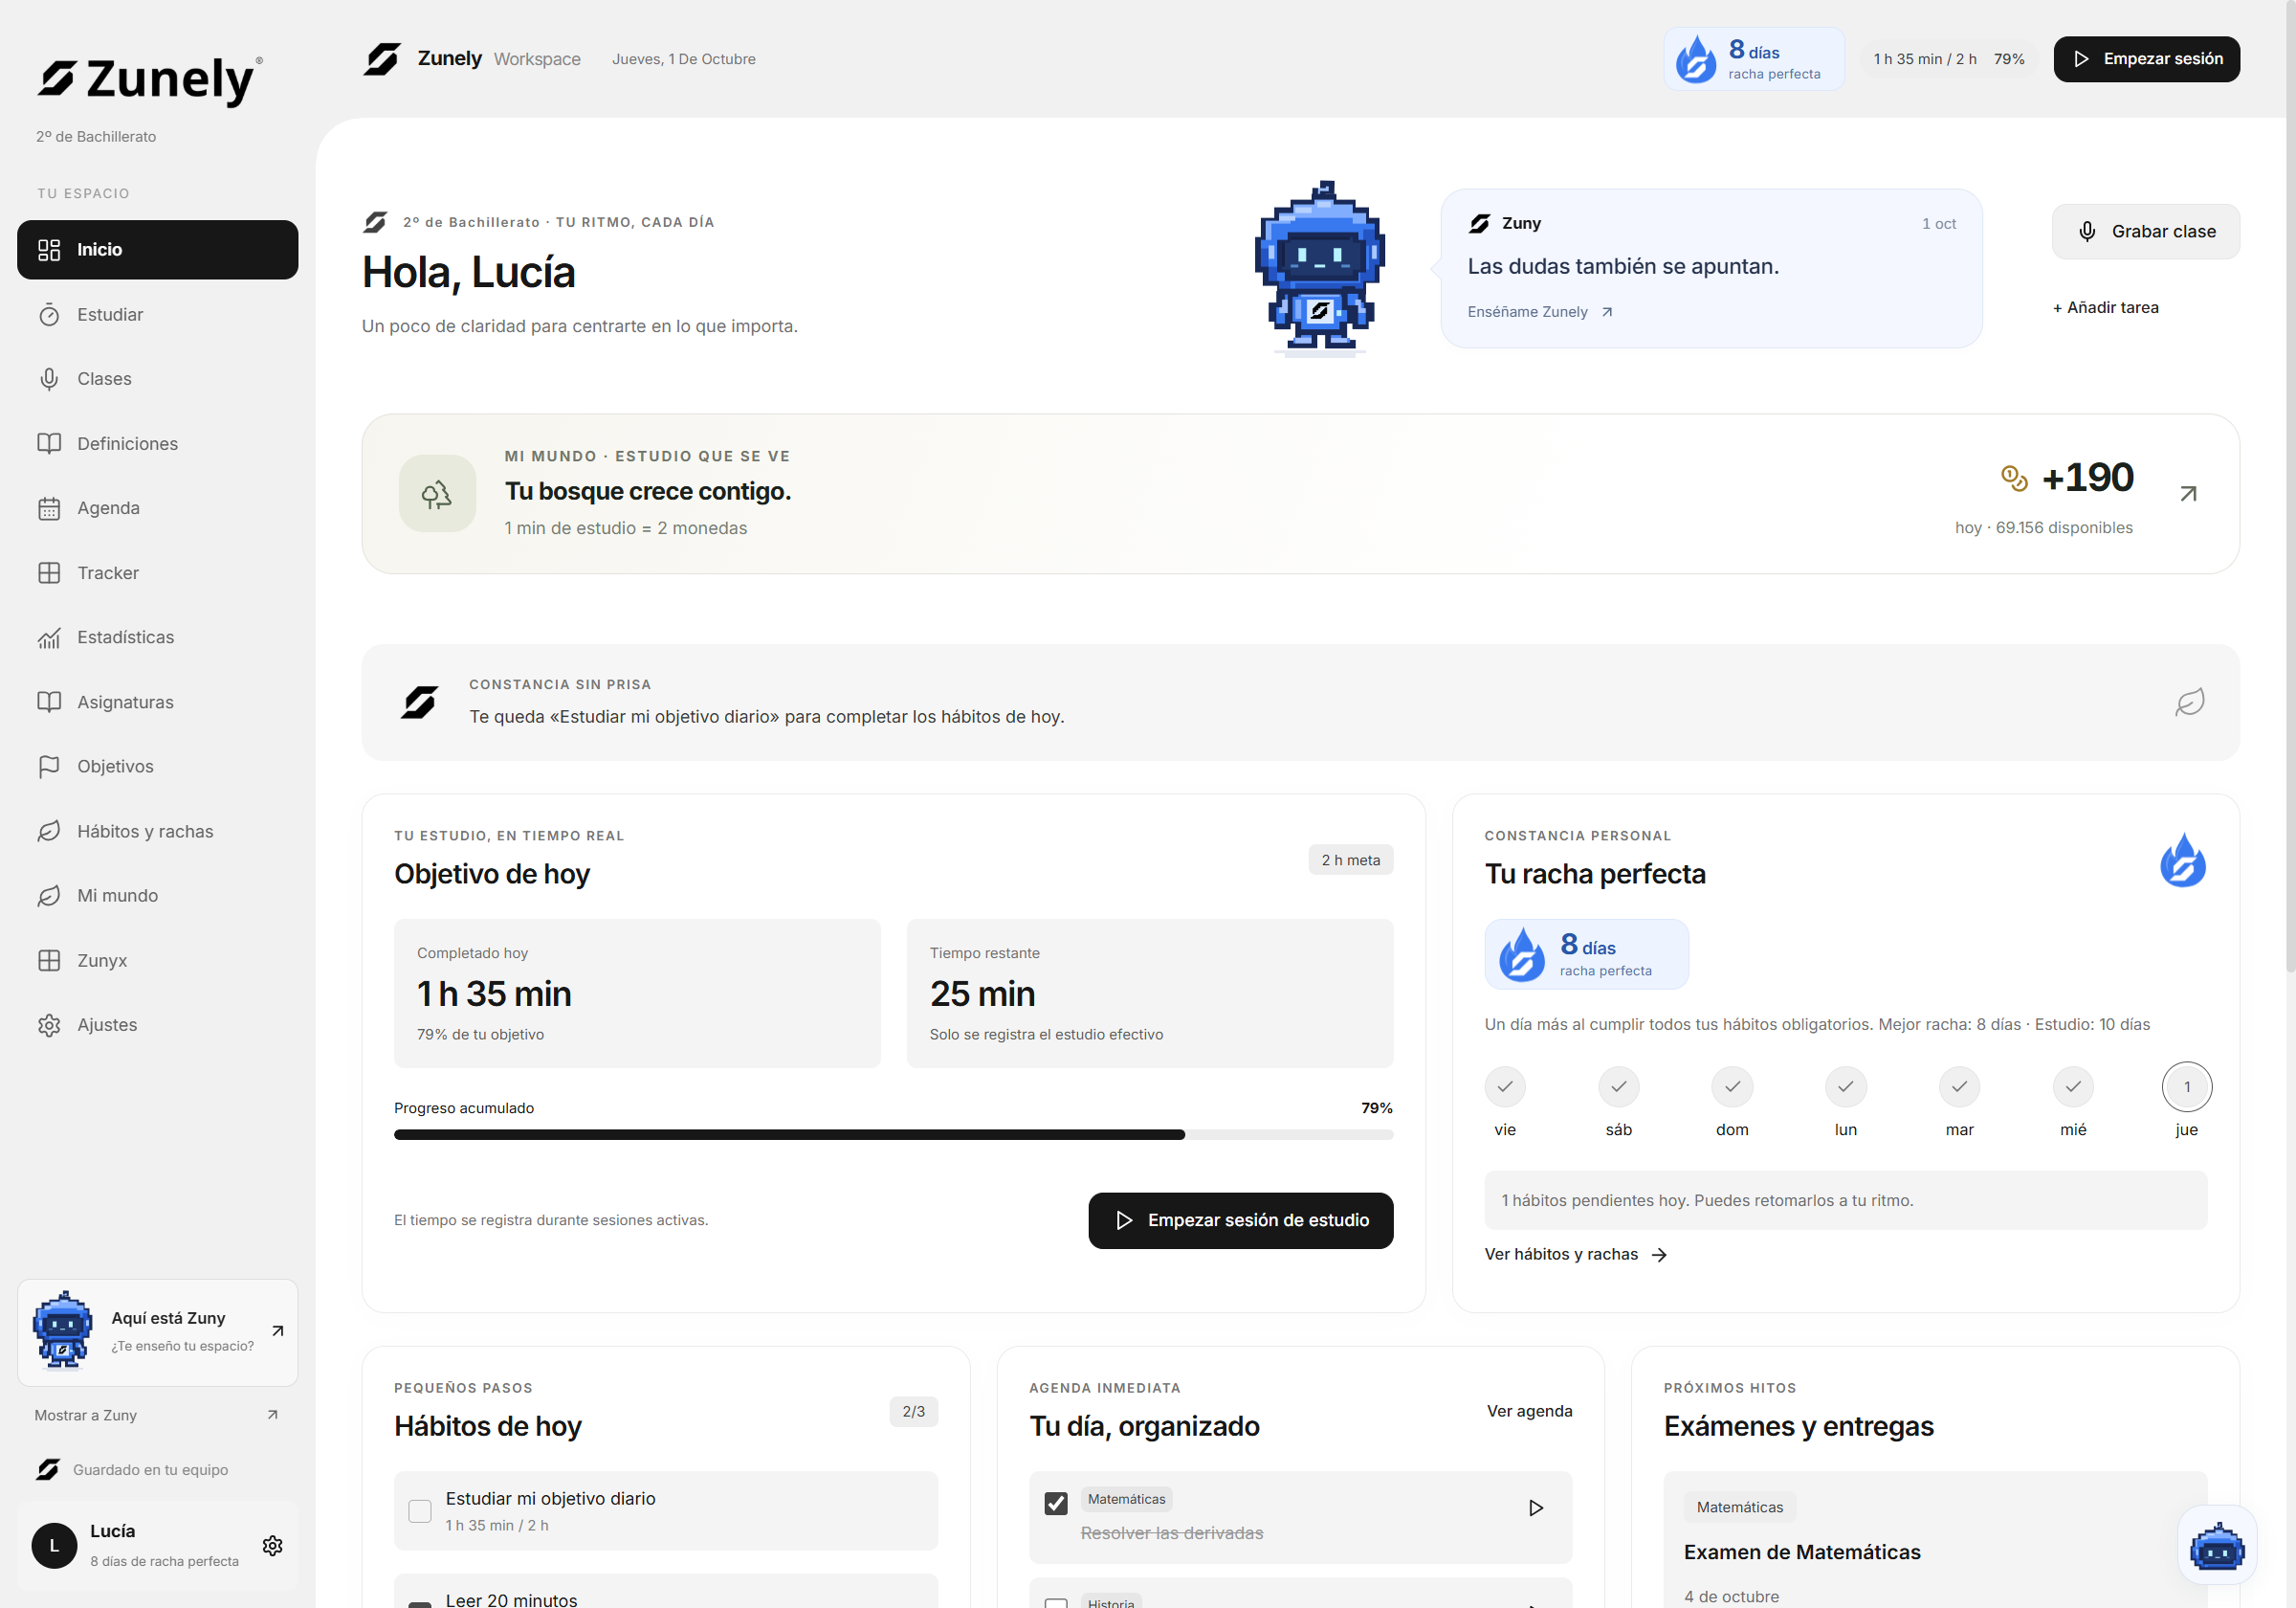The image size is (2296, 1608).
Task: Select the jue day circle
Action: point(2186,1087)
